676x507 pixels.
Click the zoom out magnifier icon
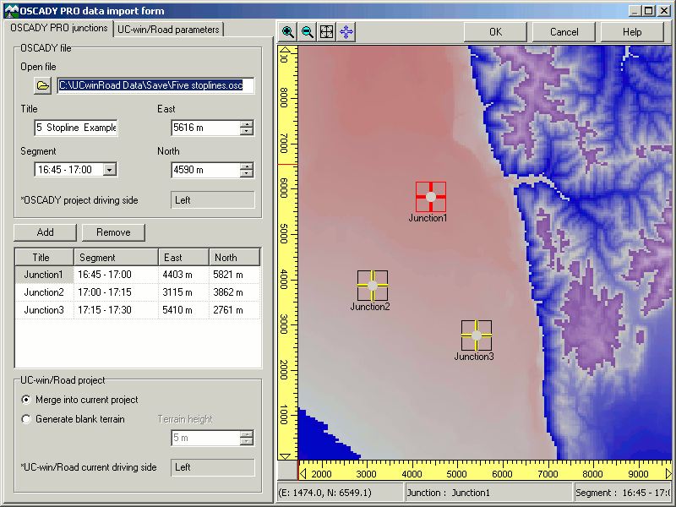(307, 32)
